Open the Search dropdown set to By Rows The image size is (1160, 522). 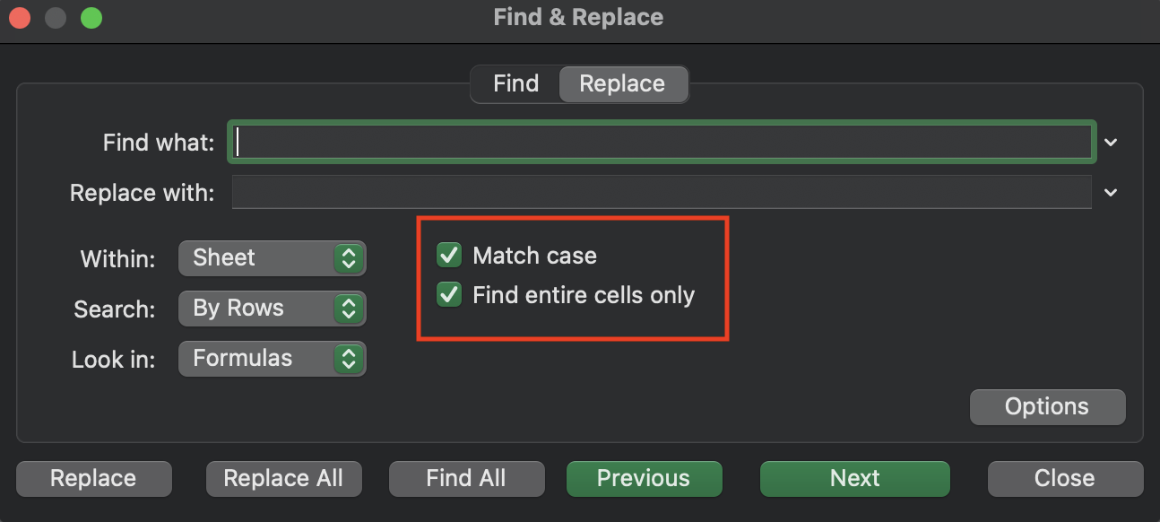pos(273,309)
